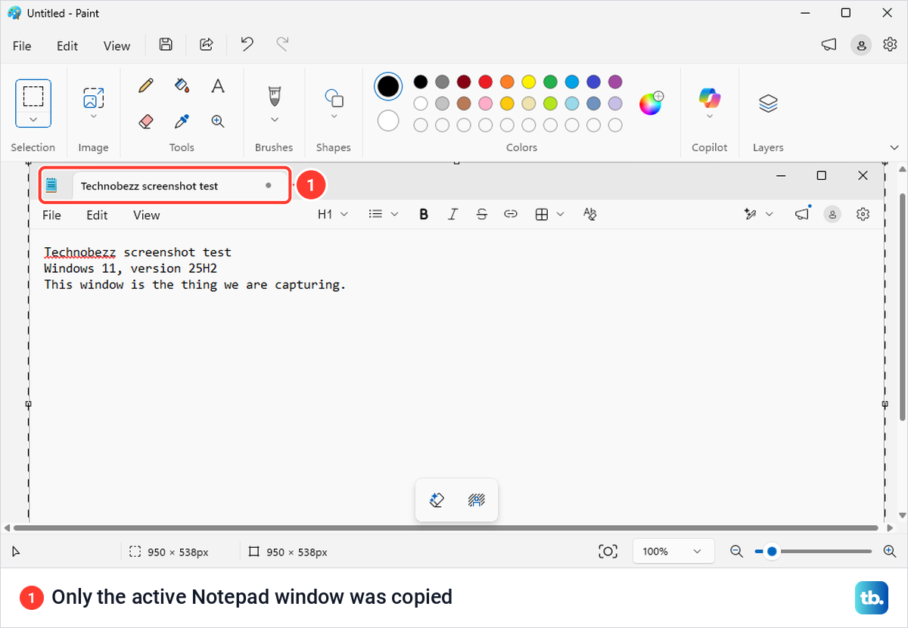Open the Edit colors rainbow wheel
Screen dimensions: 908x628
[651, 104]
